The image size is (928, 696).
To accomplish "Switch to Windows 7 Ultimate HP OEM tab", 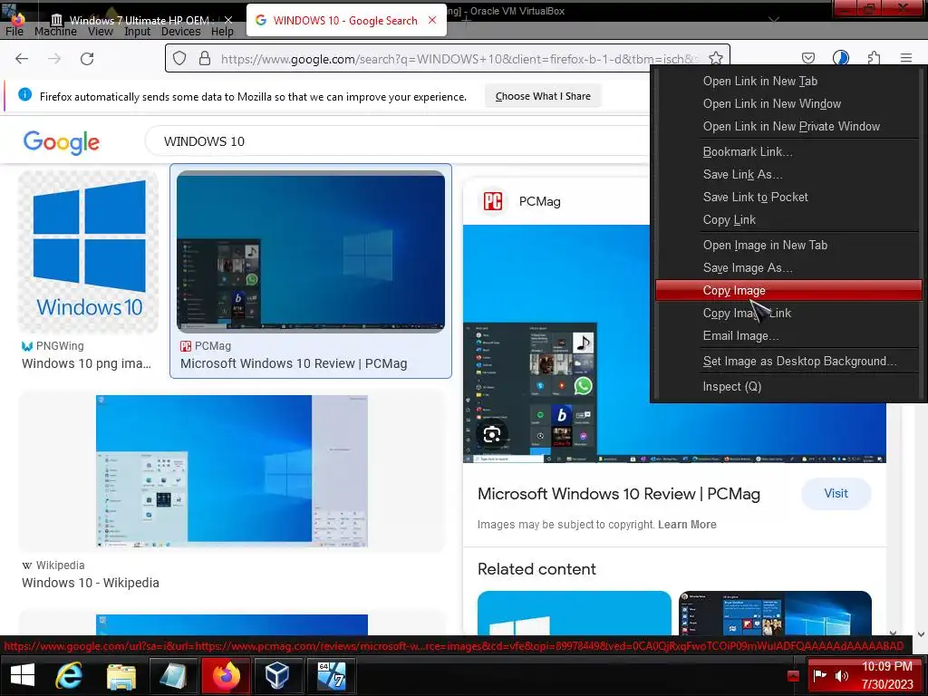I will point(140,20).
